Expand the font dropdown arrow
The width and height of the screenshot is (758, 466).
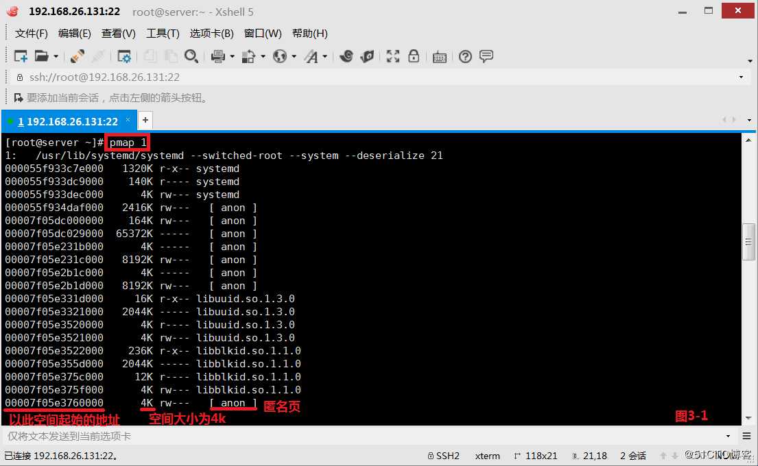coord(325,57)
